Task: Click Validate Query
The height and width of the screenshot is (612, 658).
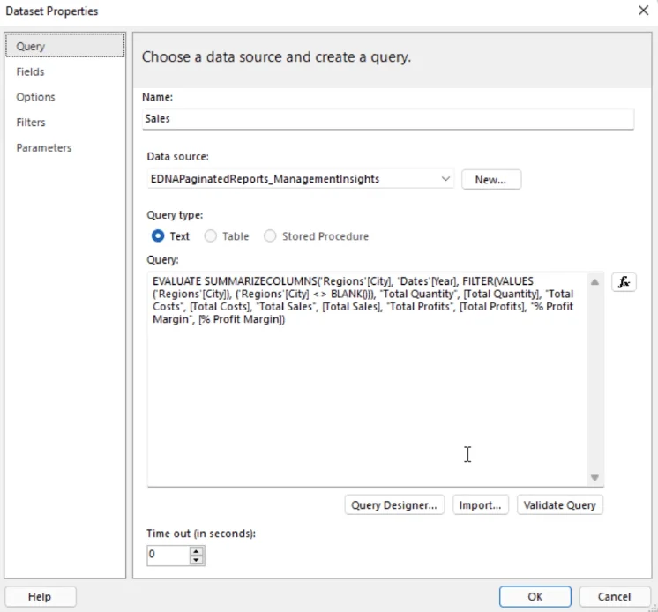Action: 560,505
